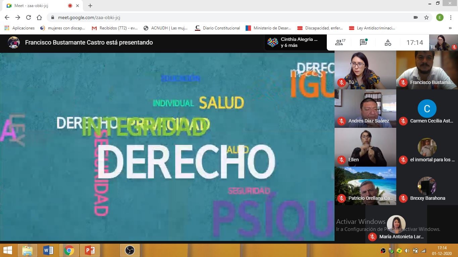This screenshot has width=458, height=257.
Task: Bookmark this page with the star icon
Action: click(x=426, y=17)
